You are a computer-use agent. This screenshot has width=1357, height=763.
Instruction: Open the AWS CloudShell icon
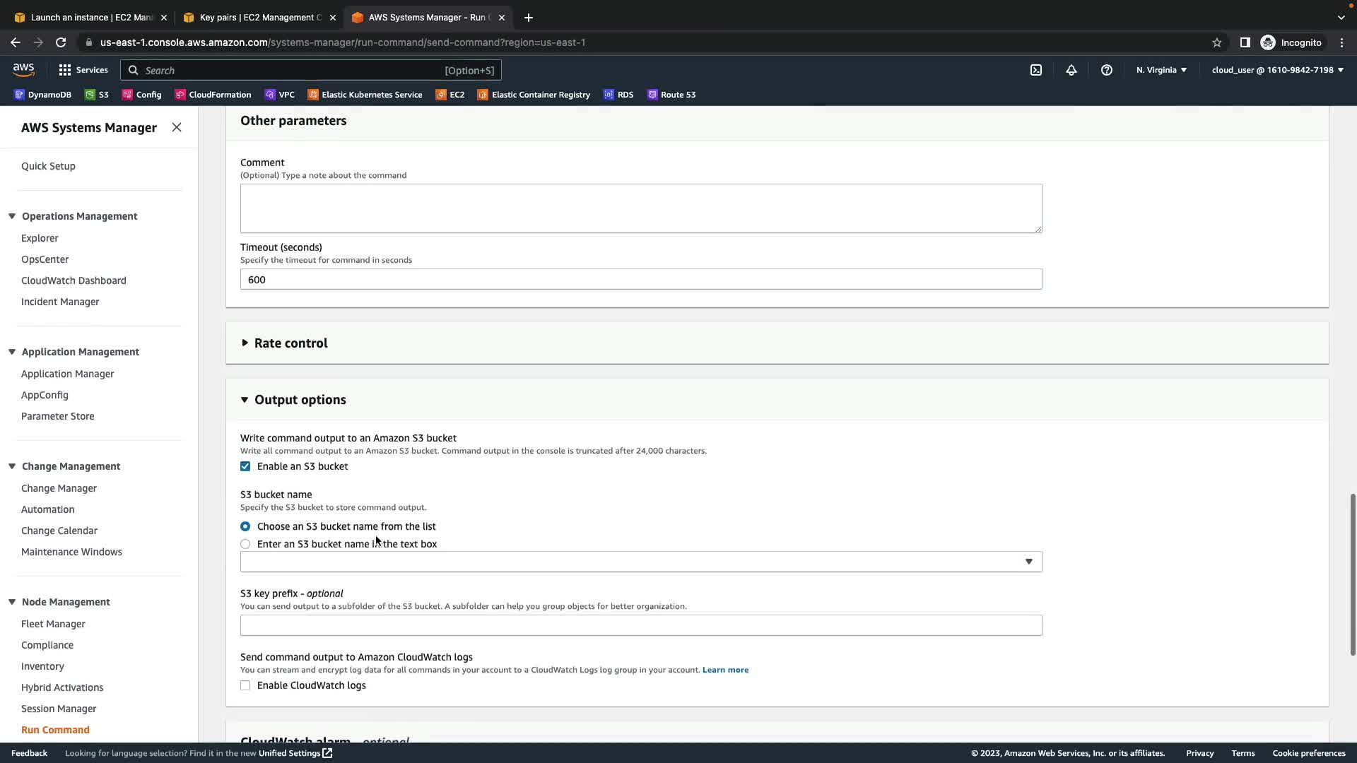pyautogui.click(x=1036, y=70)
